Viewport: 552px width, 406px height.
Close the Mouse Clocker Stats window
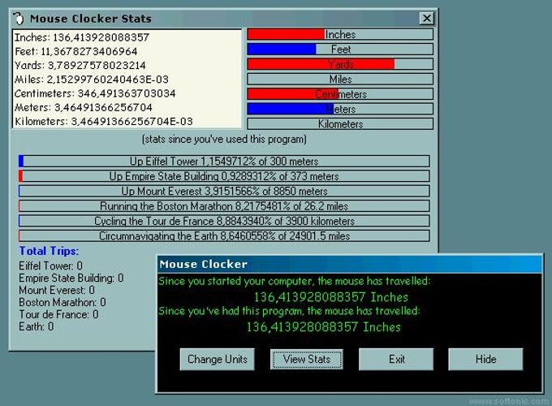426,19
